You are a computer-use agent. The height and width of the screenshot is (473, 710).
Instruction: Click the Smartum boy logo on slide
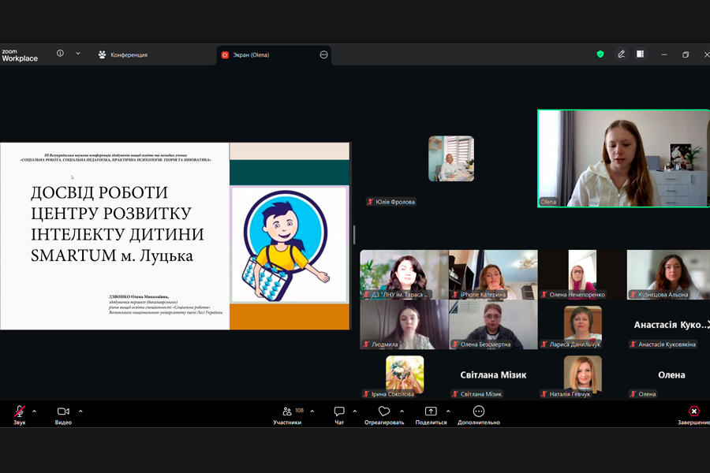click(287, 246)
